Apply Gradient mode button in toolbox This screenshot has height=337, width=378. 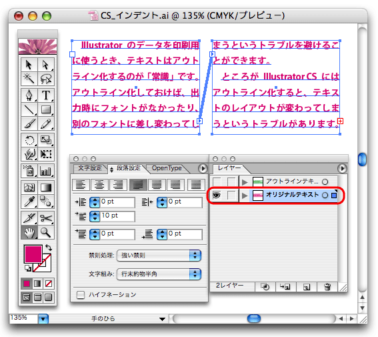pyautogui.click(x=37, y=284)
